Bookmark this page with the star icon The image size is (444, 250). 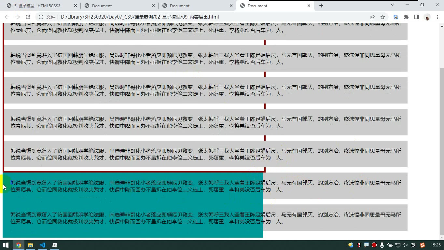[x=383, y=17]
